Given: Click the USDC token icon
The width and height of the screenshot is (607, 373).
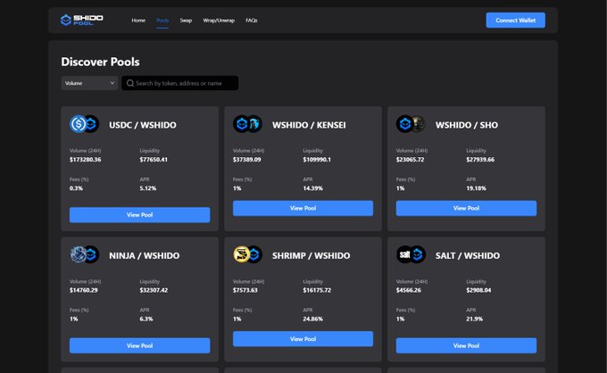Looking at the screenshot, I should point(79,124).
